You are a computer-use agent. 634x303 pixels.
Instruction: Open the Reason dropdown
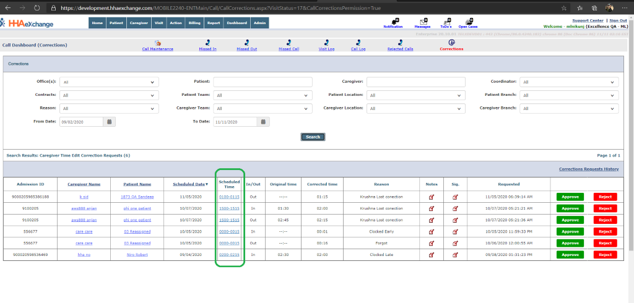coord(109,108)
